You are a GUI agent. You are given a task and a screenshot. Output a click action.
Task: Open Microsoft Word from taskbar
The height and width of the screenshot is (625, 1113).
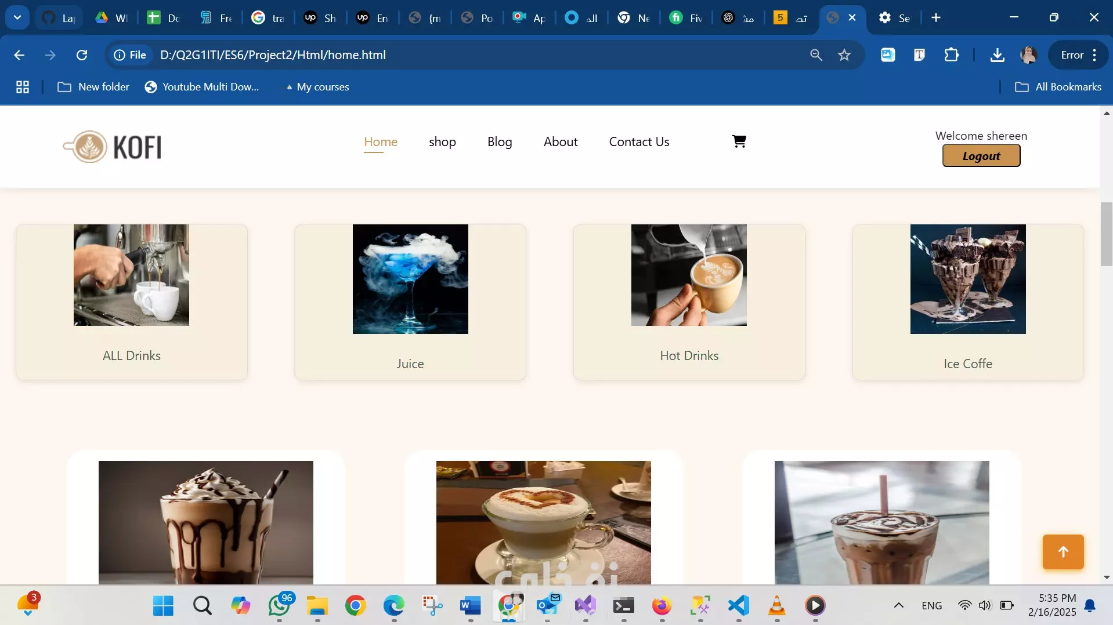pyautogui.click(x=470, y=606)
